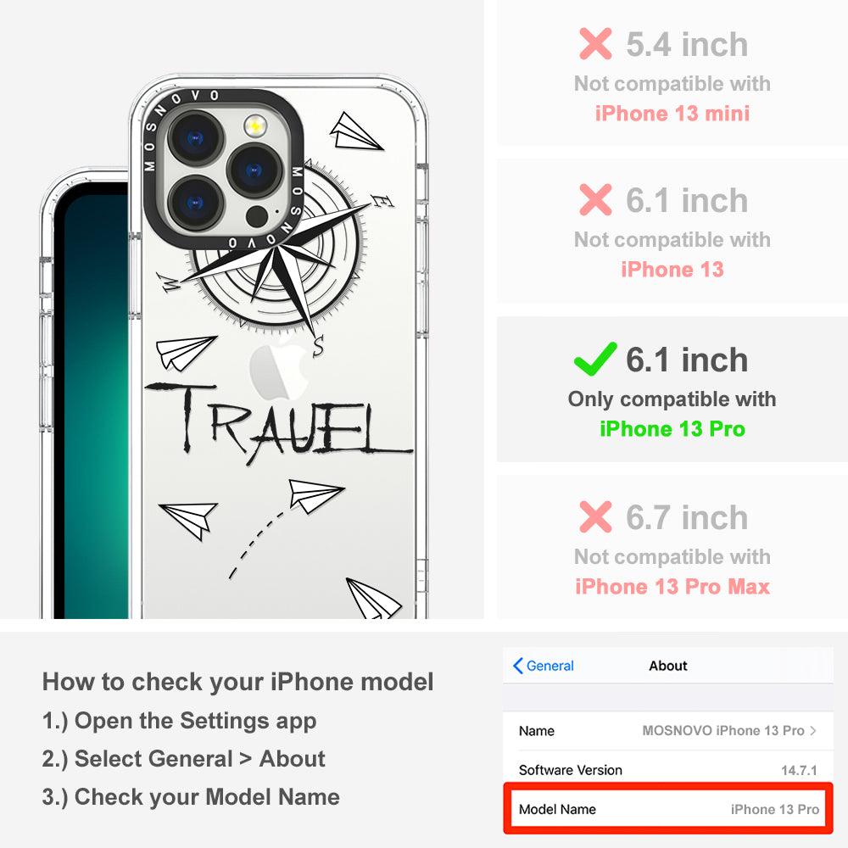Click the red X beside 6.7 inch
Viewport: 848px width, 848px height.
(x=595, y=516)
